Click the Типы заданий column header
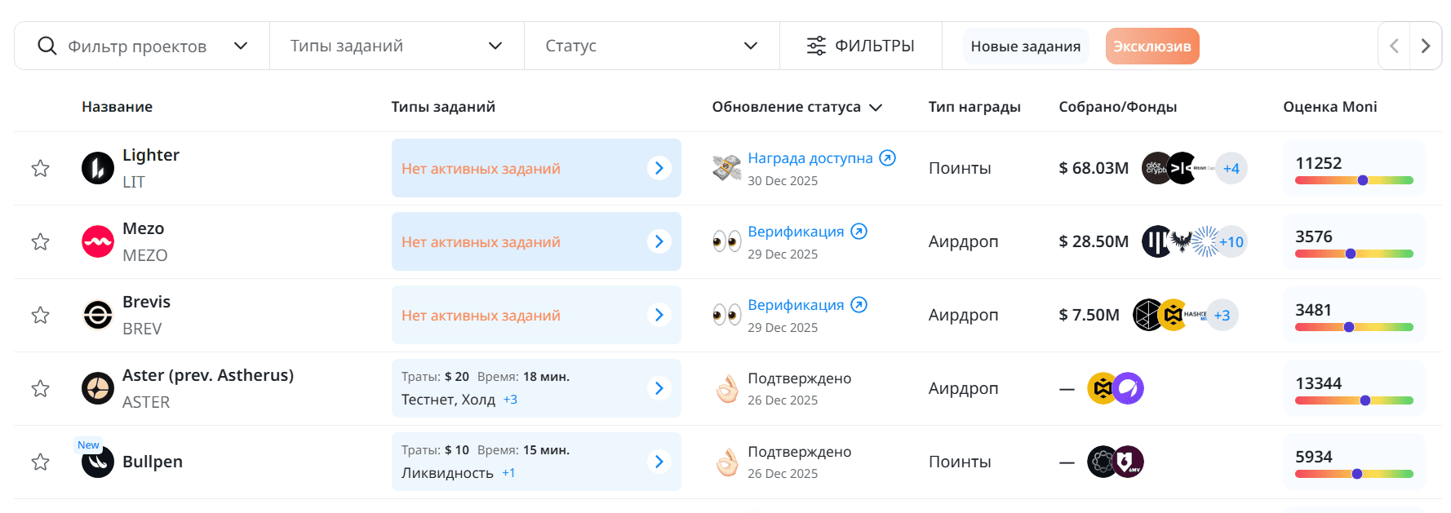 [x=443, y=107]
